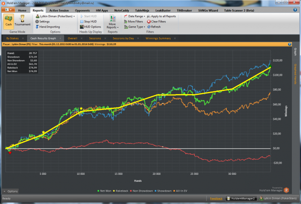
Task: Switch to Tournament game mode
Action: pyautogui.click(x=22, y=21)
